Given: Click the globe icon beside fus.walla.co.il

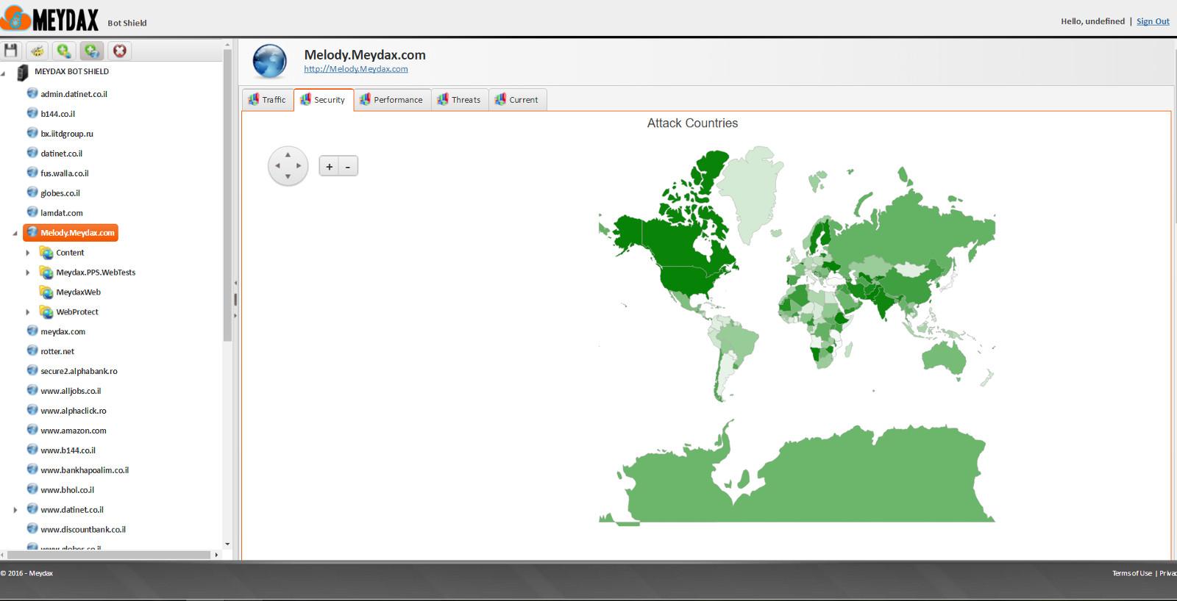Looking at the screenshot, I should pos(32,173).
